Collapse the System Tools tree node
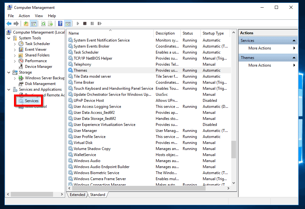The image size is (305, 209). [9, 38]
